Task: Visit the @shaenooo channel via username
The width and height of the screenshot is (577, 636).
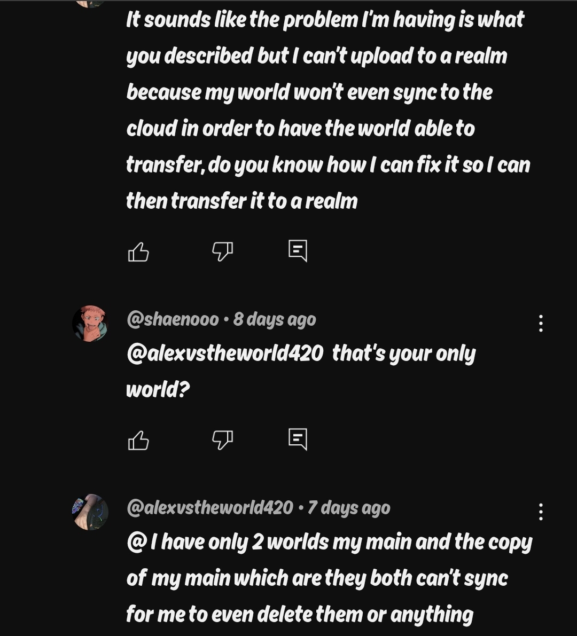Action: (173, 319)
